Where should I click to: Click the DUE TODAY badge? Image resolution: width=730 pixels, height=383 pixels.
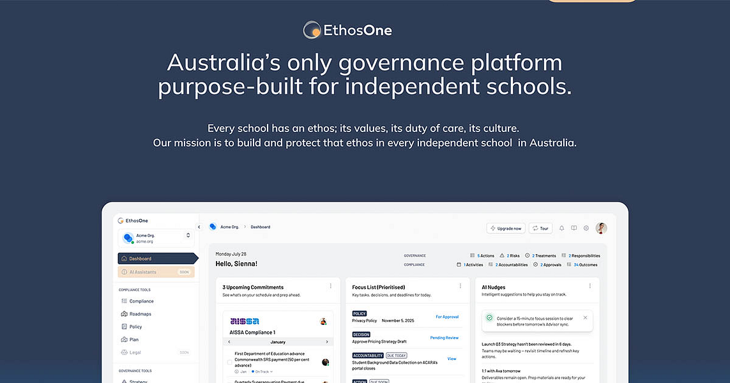397,356
